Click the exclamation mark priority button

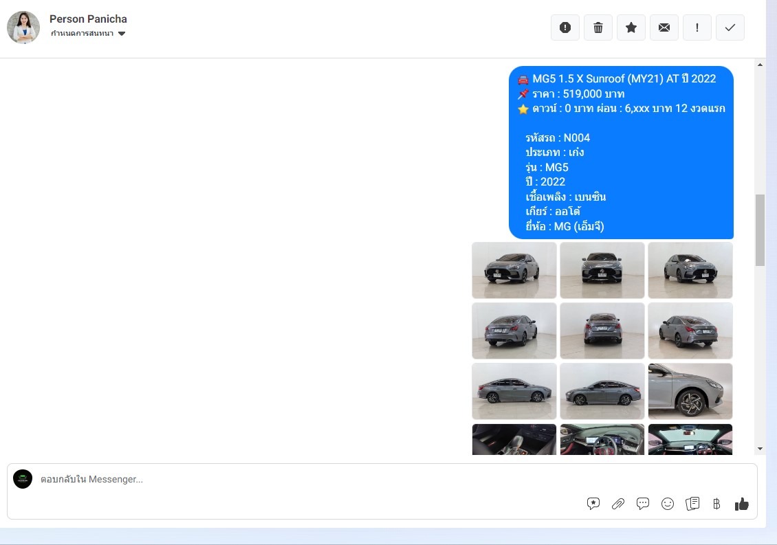point(697,27)
